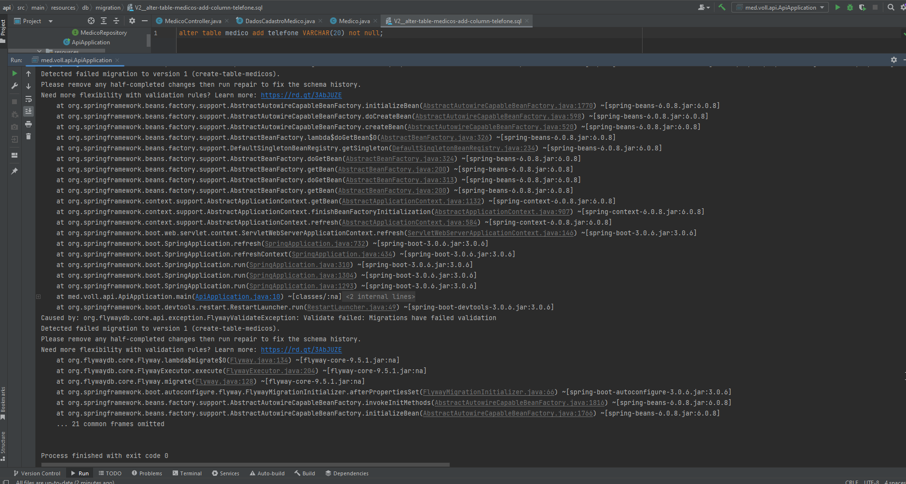This screenshot has height=484, width=906.
Task: Toggle the Bookmarks side tool window
Action: tap(3, 403)
